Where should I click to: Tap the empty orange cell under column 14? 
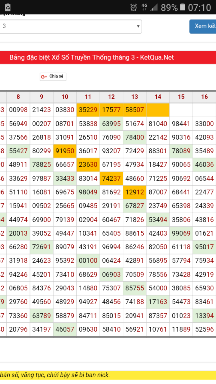158,110
